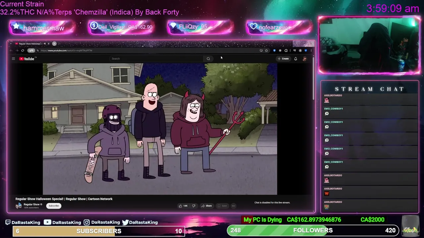
Task: Bookmark this page with the star icon
Action: click(266, 51)
